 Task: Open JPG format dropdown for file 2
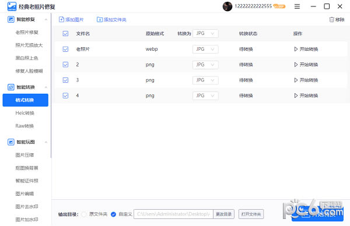205,65
